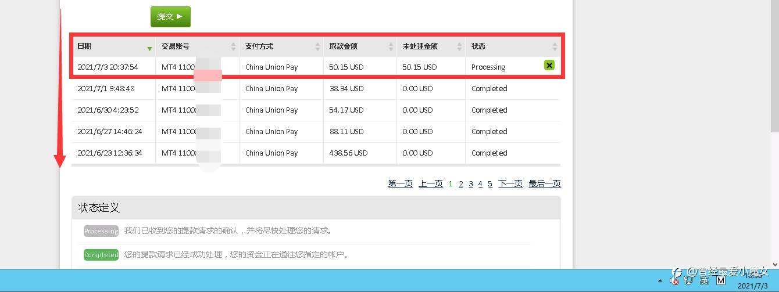Viewport: 779px width, 292px height.
Task: Select the 2021/7/1 9:48:48 date cell
Action: 106,88
